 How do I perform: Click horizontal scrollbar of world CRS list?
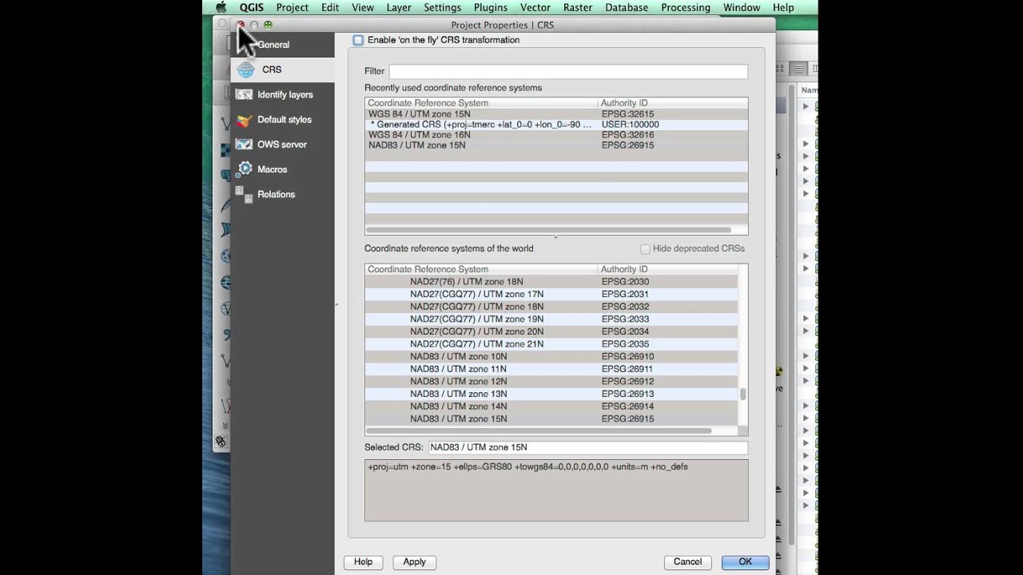(539, 431)
